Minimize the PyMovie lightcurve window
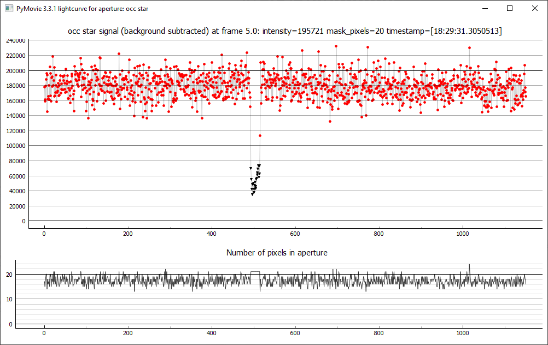548x345 pixels. pos(485,8)
